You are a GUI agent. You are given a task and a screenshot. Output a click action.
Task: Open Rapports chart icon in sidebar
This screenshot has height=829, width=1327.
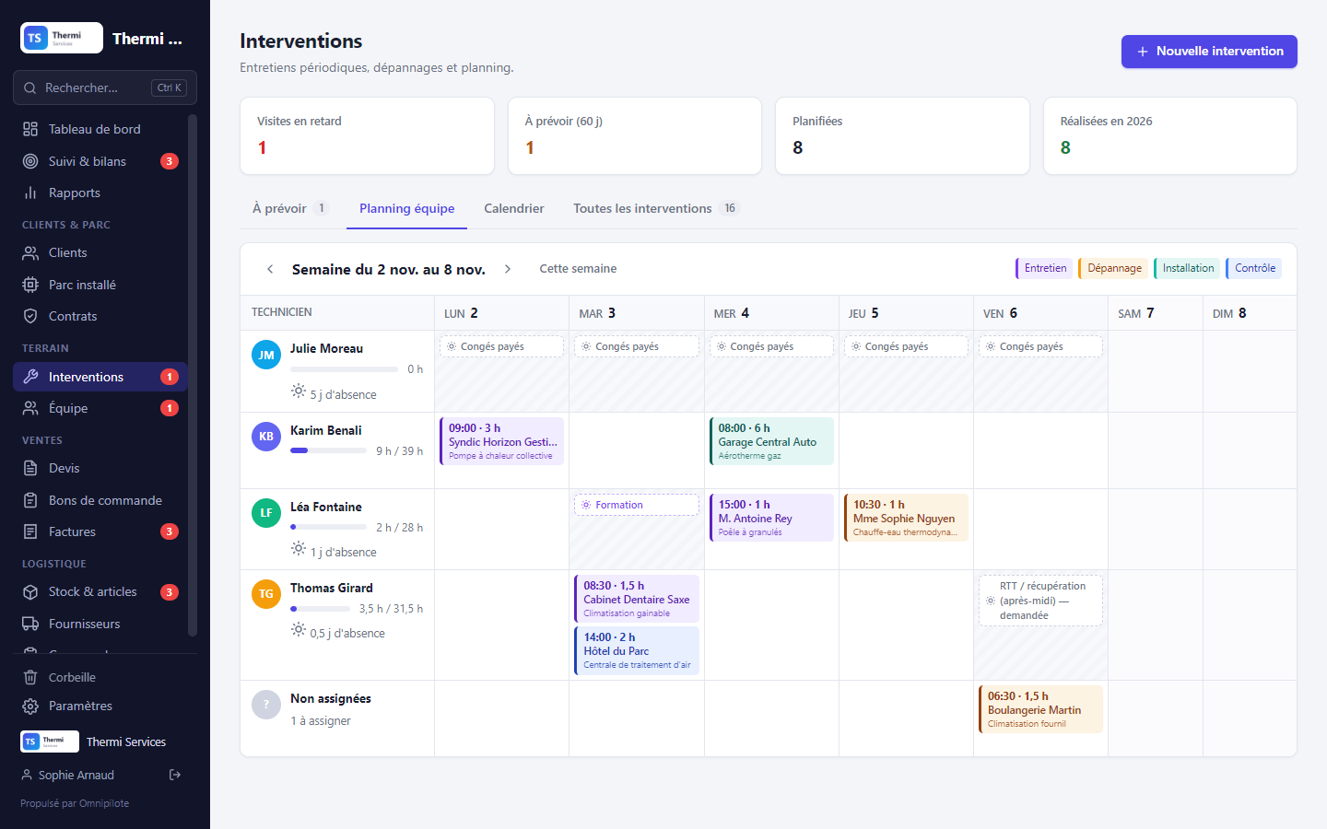pyautogui.click(x=30, y=193)
